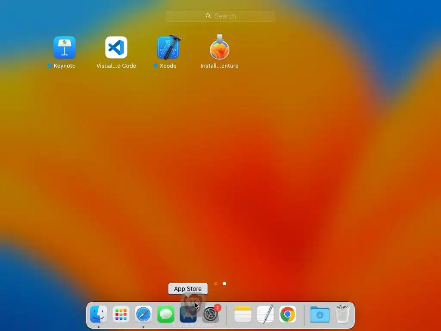Click into the Launchpad Search field

point(220,16)
